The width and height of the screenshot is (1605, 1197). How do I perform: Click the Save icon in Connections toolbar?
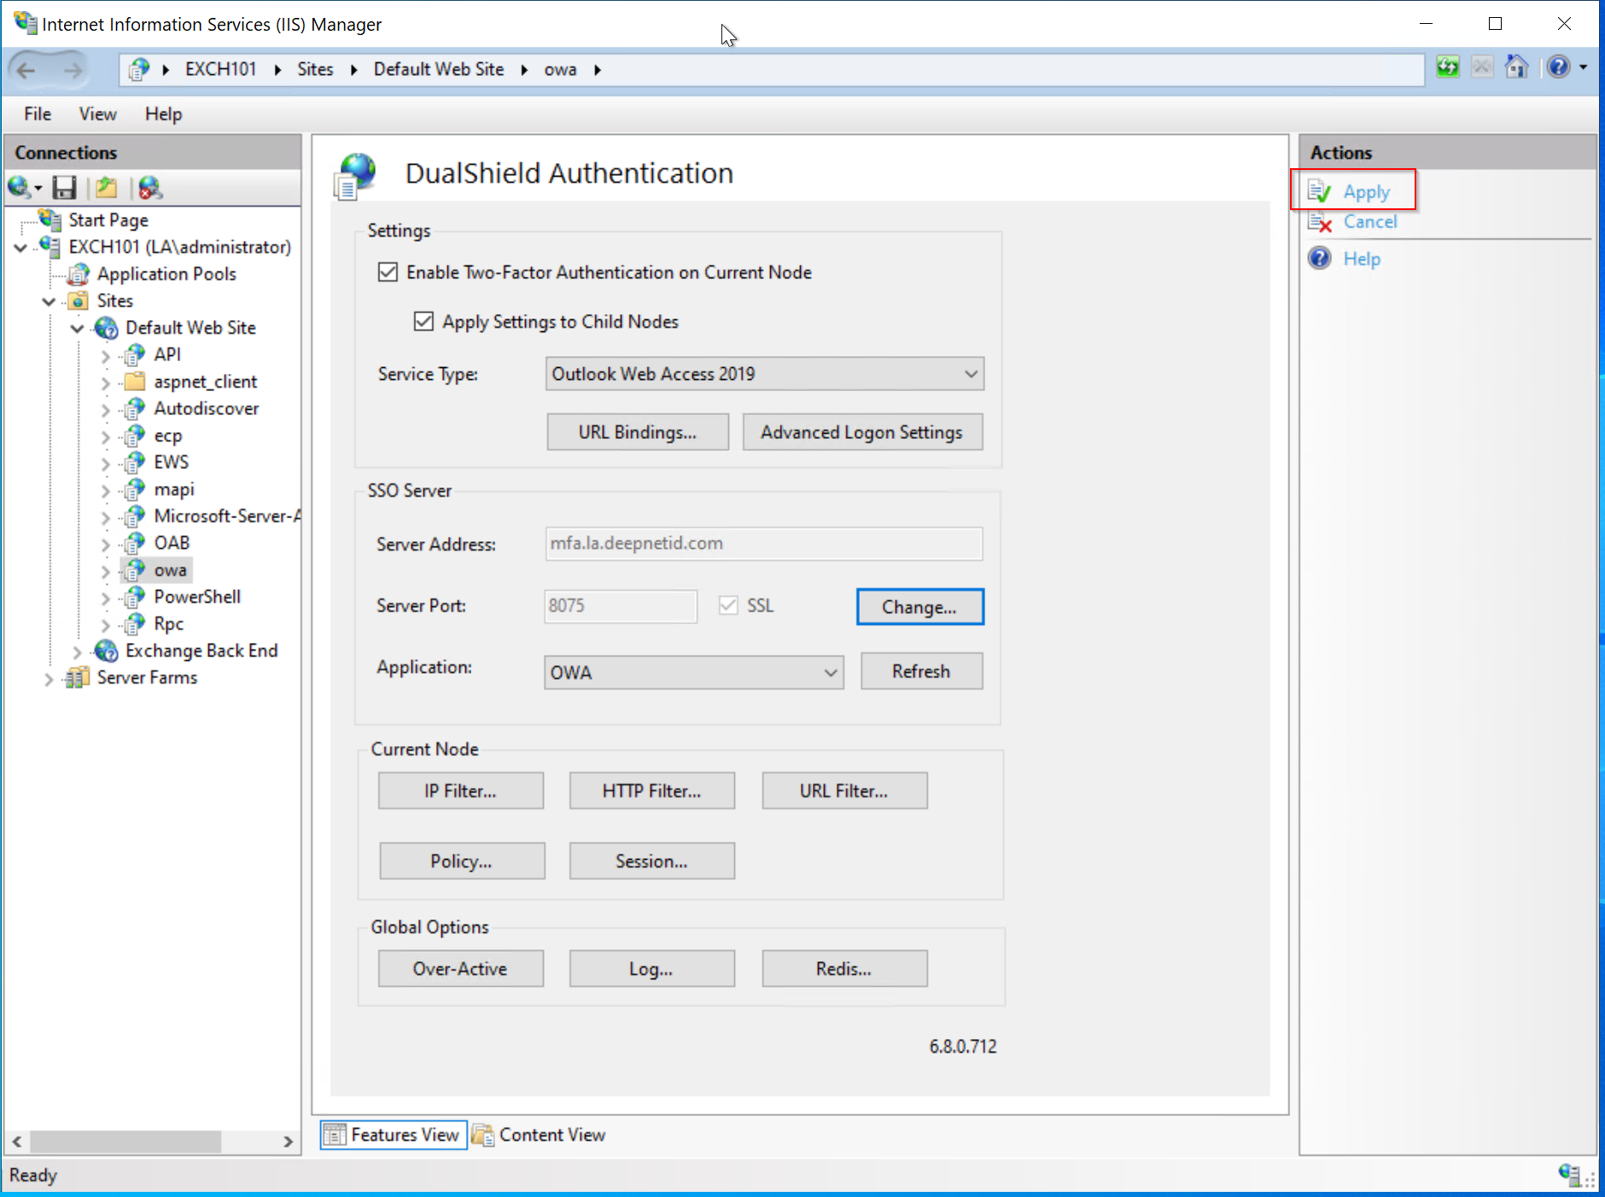click(64, 188)
